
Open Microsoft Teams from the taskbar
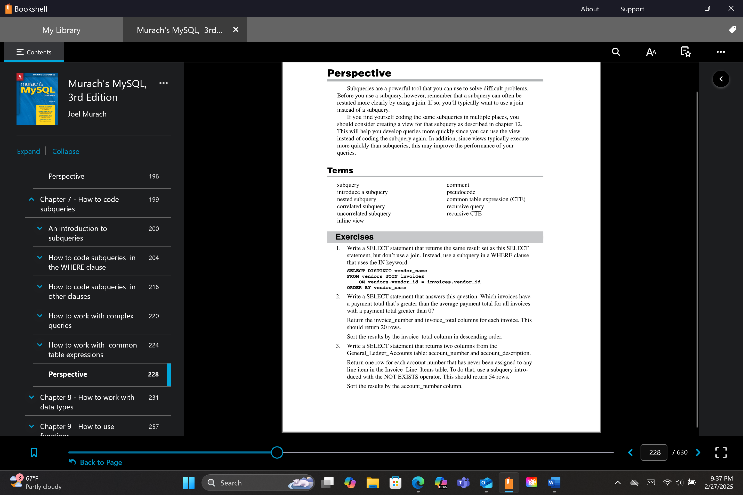pos(463,483)
